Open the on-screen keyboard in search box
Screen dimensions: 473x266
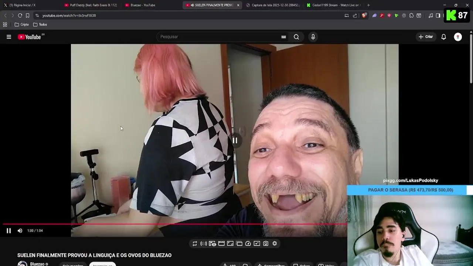[x=283, y=37]
